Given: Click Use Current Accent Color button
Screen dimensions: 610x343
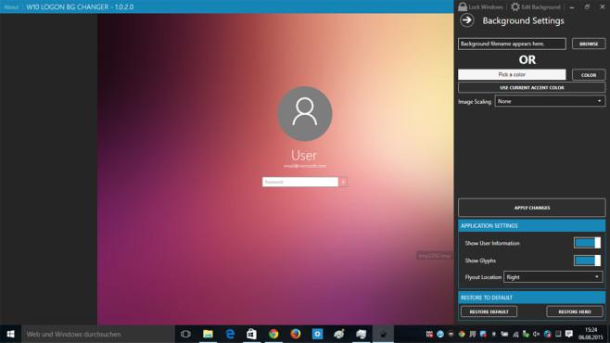Looking at the screenshot, I should point(532,87).
